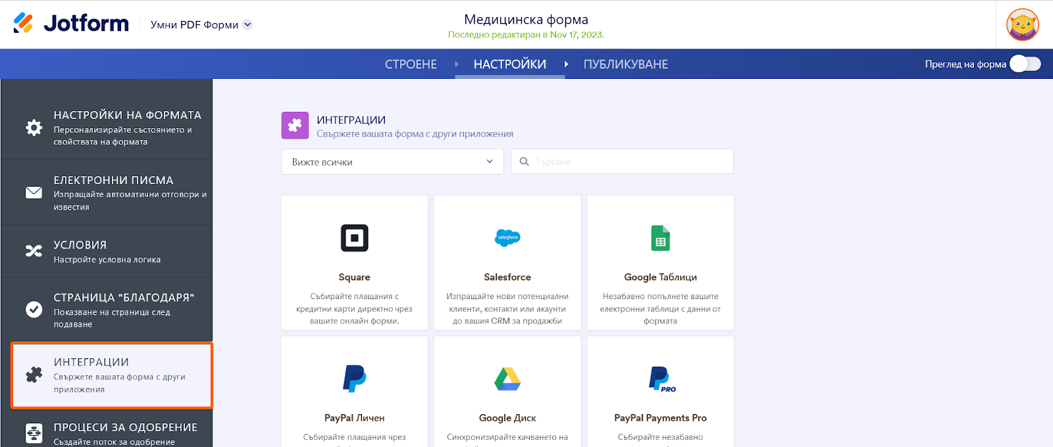Toggle the Преглед на форма switch
1053x447 pixels.
(x=1025, y=64)
